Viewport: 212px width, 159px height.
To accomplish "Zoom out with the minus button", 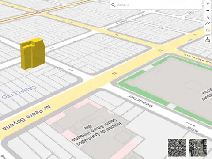I will click(208, 11).
